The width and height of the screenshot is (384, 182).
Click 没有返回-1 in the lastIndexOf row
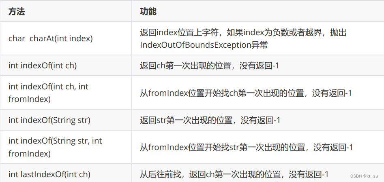[x=309, y=174]
